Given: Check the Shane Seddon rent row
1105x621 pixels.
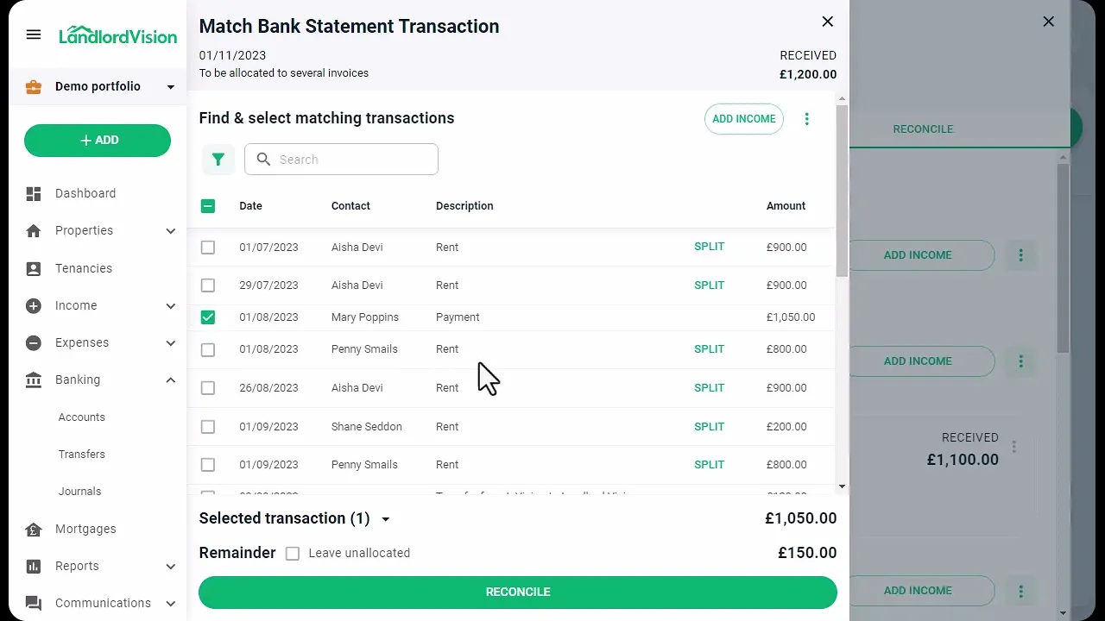Looking at the screenshot, I should [208, 427].
